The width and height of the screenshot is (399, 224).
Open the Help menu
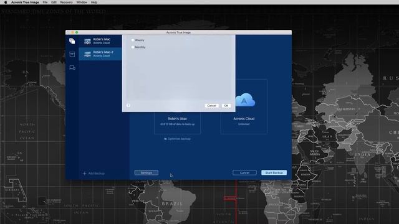click(94, 2)
